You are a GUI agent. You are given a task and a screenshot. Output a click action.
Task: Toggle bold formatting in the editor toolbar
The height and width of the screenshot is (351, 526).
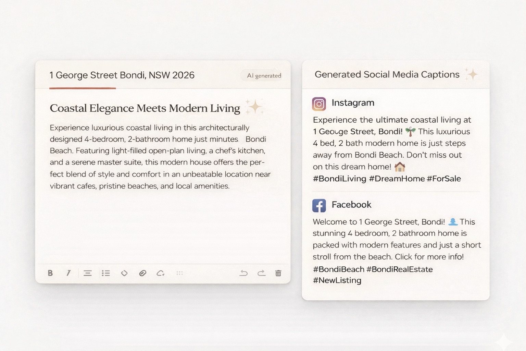[50, 273]
